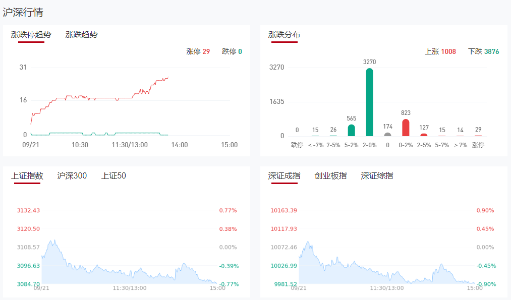Click the red 823 bar for 0-2%
The width and height of the screenshot is (511, 300).
point(406,128)
